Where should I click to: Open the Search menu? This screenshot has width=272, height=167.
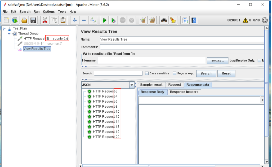[x=25, y=12]
